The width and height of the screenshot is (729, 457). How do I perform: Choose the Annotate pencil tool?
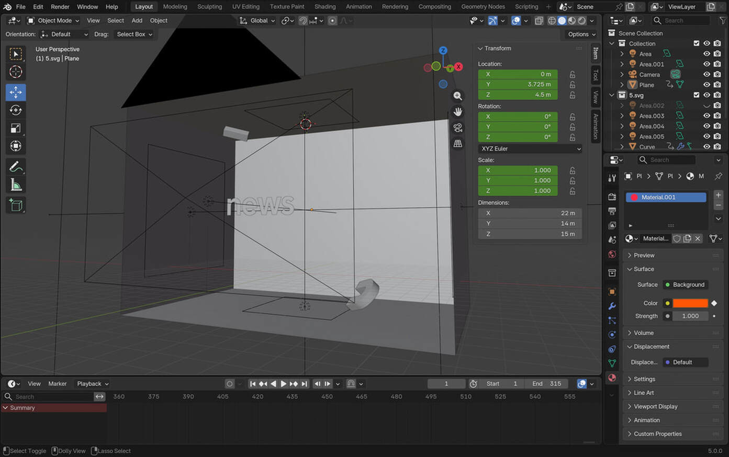click(x=16, y=167)
